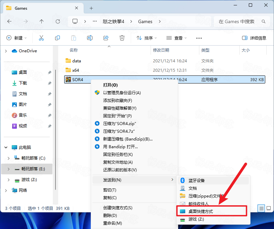This screenshot has height=229, width=274.
Task: Click the Paste clipboard icon
Action: click(74, 38)
